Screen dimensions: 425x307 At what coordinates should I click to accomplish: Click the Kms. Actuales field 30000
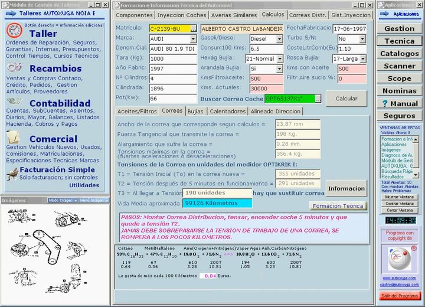266,89
